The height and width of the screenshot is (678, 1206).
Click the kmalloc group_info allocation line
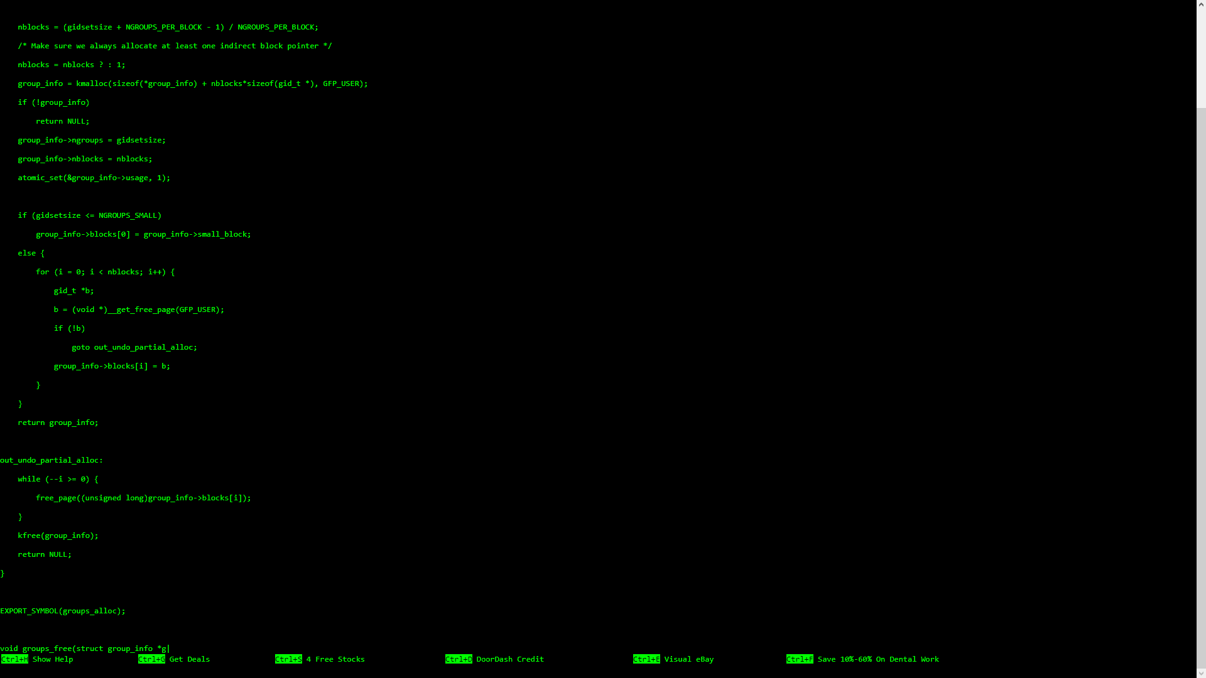pos(192,83)
